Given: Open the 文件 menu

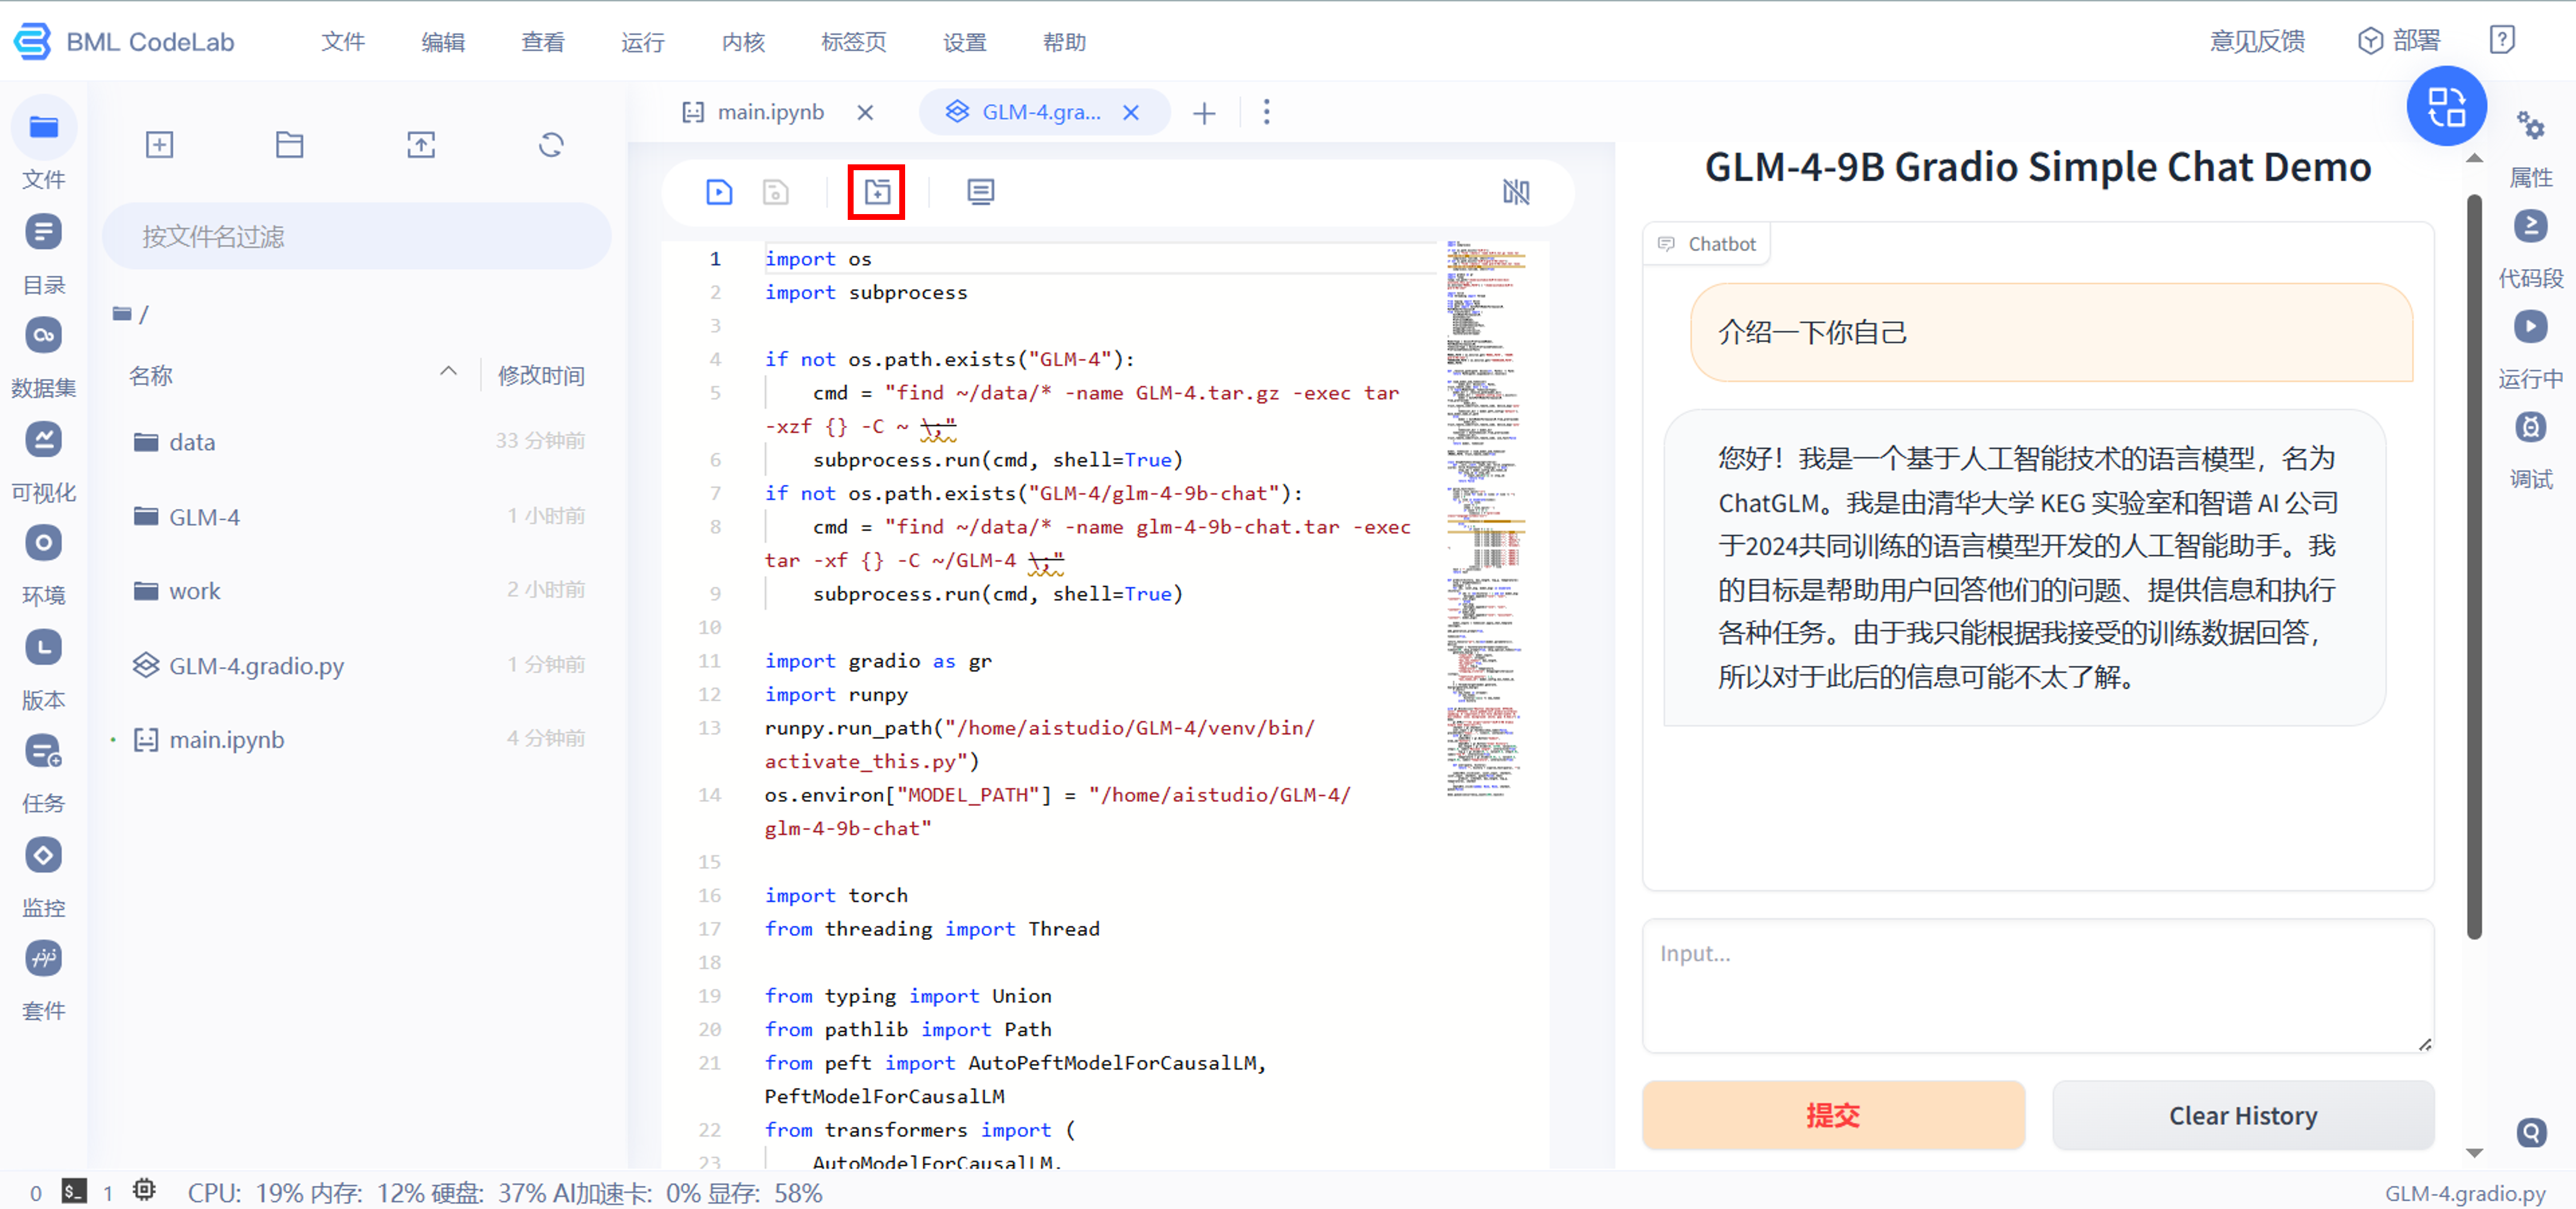Looking at the screenshot, I should pyautogui.click(x=343, y=42).
